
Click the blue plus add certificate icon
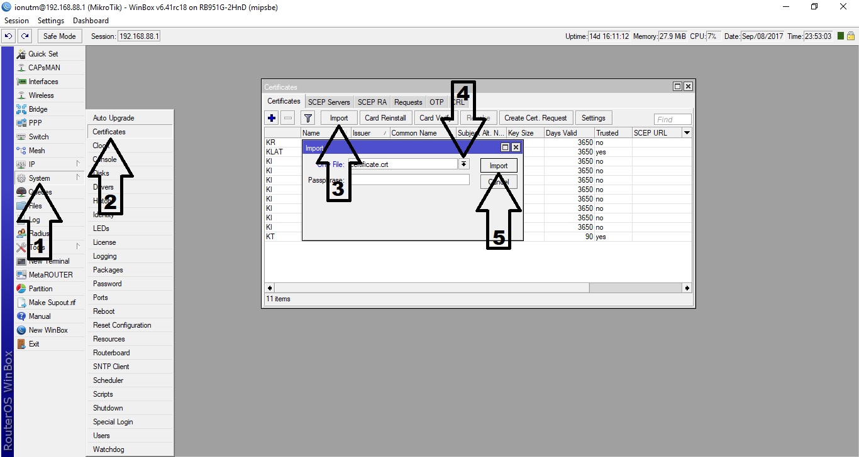click(272, 118)
